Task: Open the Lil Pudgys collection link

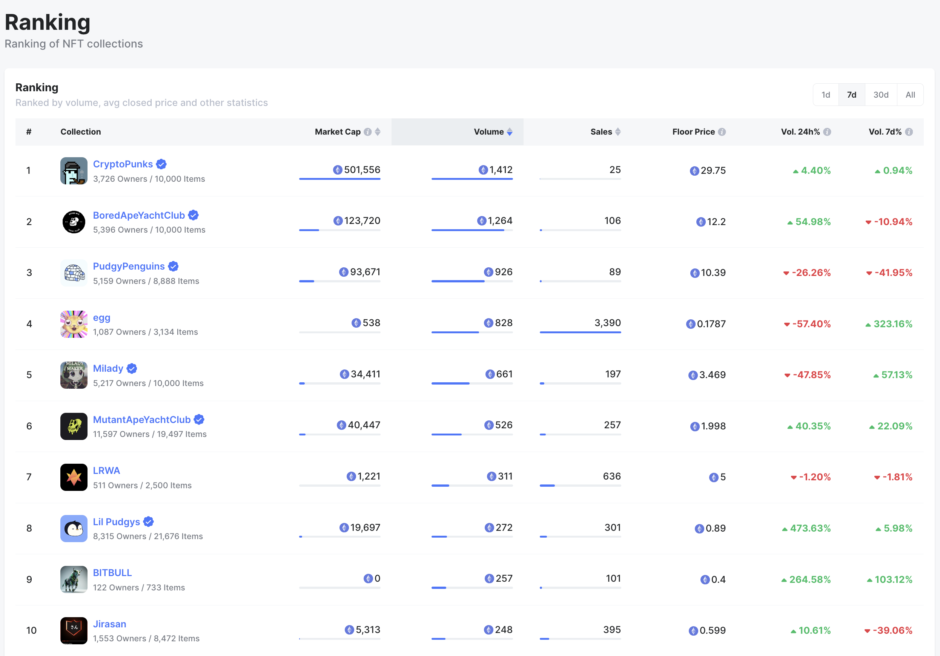Action: [x=116, y=522]
